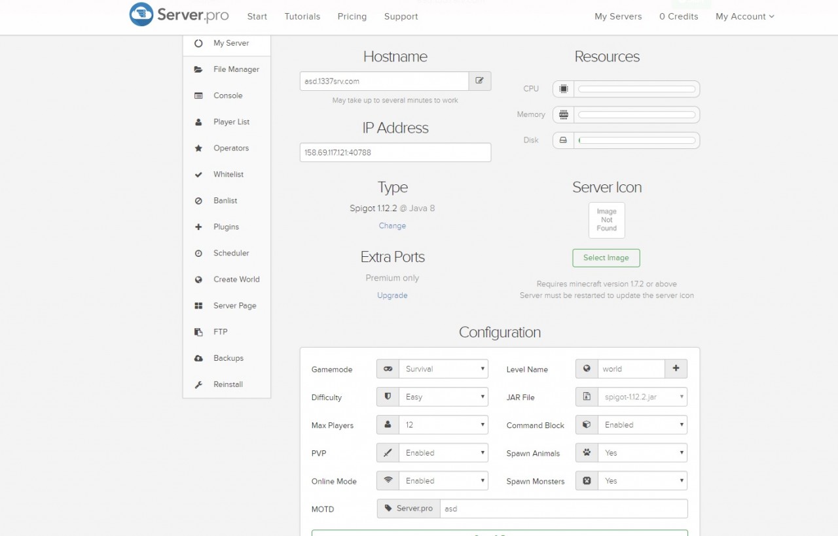838x536 pixels.
Task: Open the Online Mode dropdown
Action: pyautogui.click(x=443, y=480)
